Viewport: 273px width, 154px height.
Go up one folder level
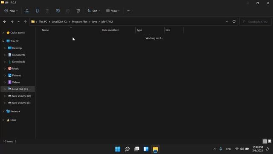[x=25, y=22]
